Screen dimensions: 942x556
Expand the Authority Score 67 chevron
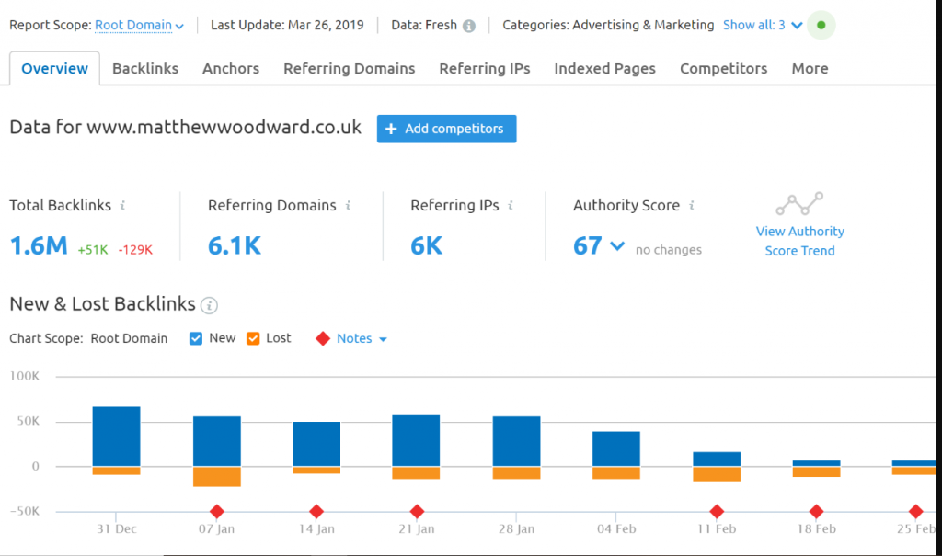tap(617, 246)
